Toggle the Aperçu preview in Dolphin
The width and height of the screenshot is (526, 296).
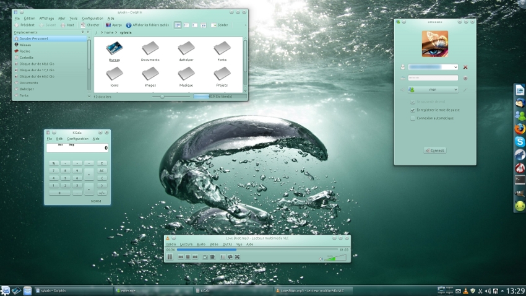114,25
